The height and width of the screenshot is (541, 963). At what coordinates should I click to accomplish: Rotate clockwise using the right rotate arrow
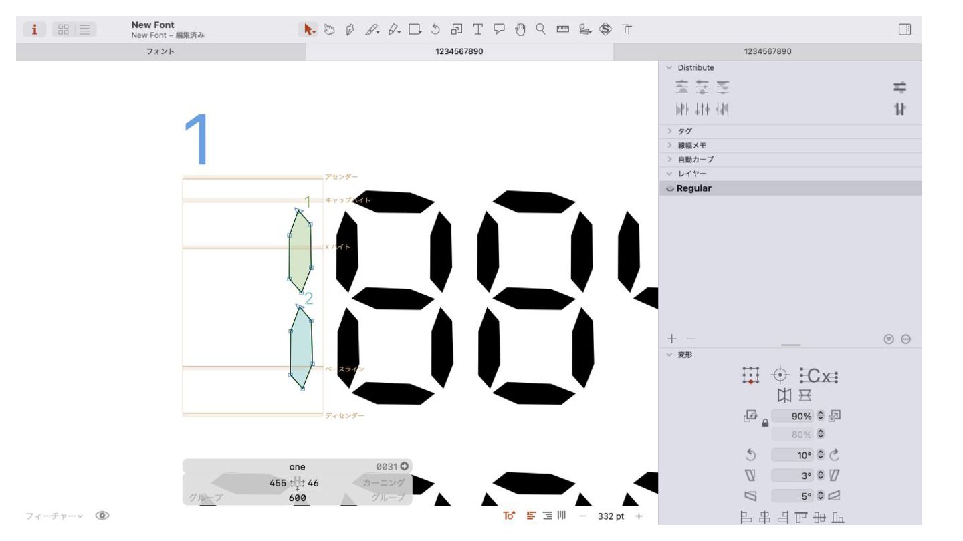(834, 455)
